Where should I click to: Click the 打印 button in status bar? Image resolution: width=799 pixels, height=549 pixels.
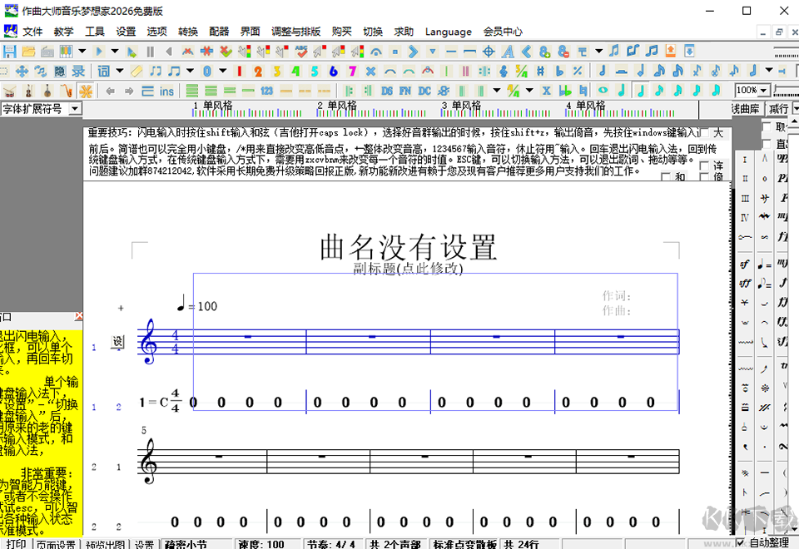click(x=15, y=543)
